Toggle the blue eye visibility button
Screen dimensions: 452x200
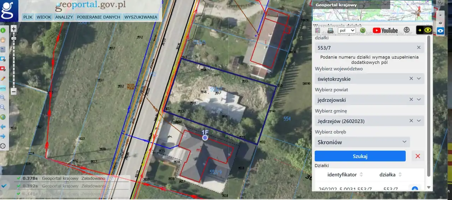pyautogui.click(x=440, y=31)
